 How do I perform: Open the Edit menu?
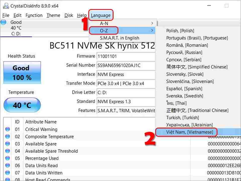pyautogui.click(x=17, y=15)
